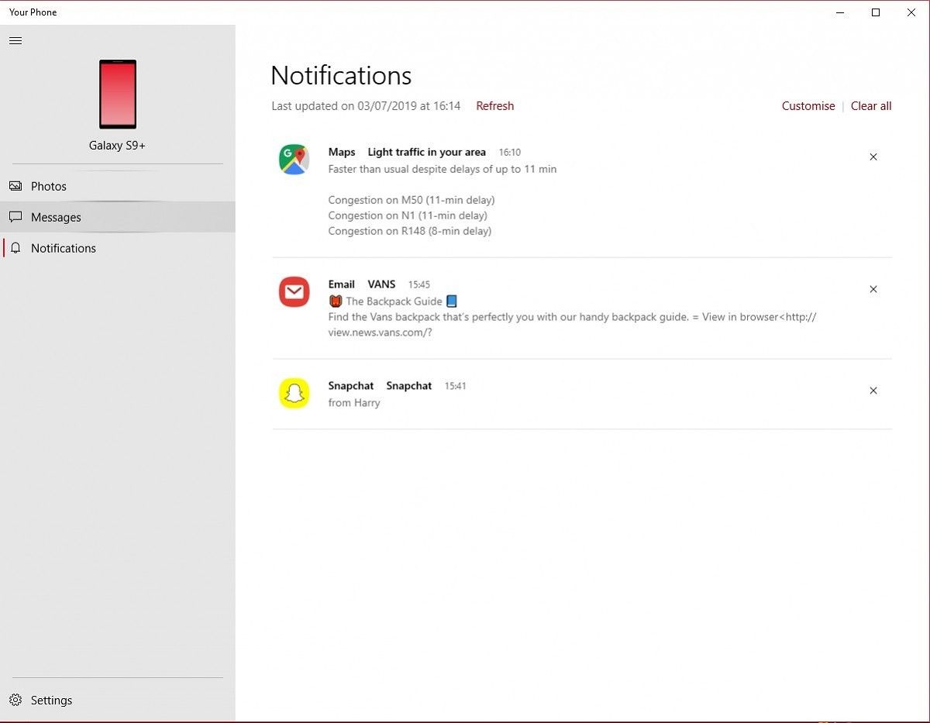Open Customise notification settings
930x723 pixels.
[x=808, y=106]
